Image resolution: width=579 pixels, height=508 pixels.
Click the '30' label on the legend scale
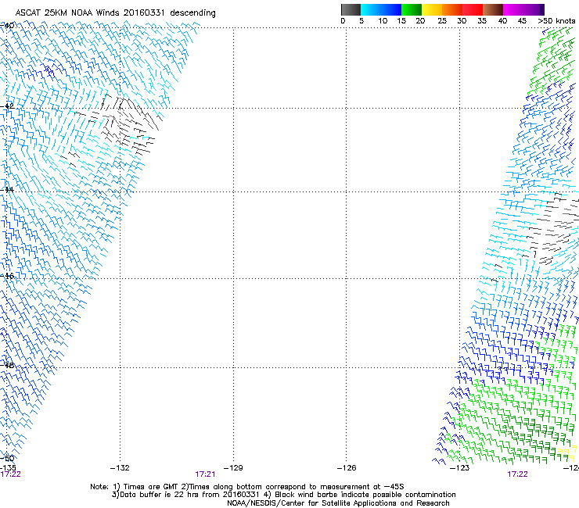[462, 20]
